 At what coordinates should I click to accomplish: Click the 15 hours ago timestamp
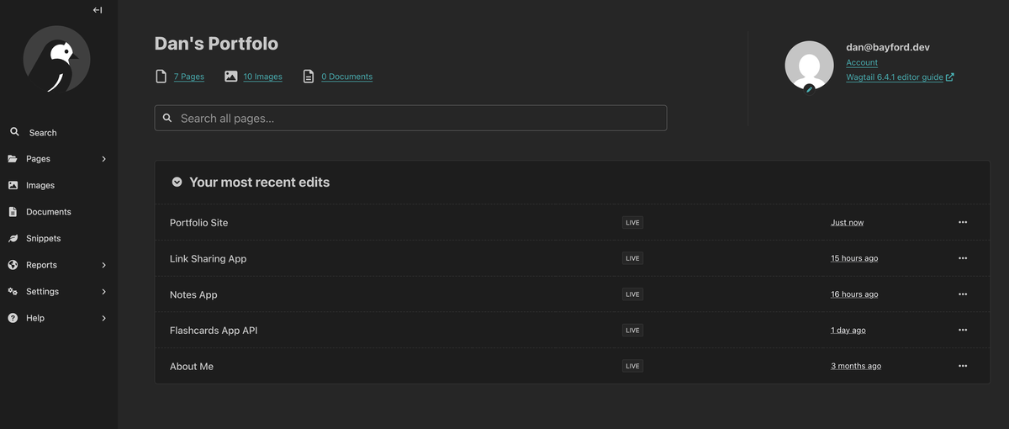point(854,258)
